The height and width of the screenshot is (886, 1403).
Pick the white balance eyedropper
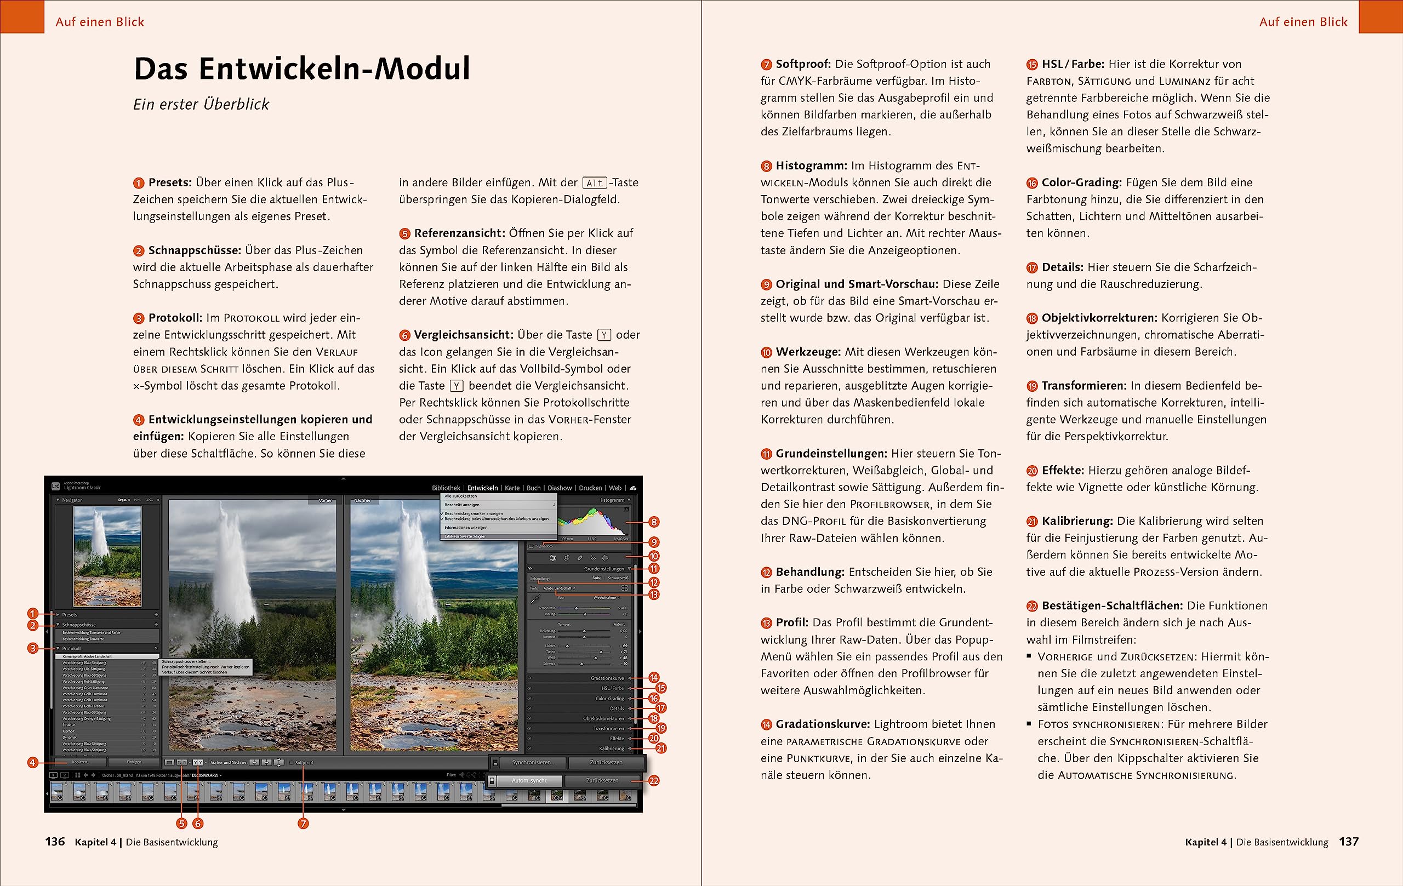coord(535,599)
